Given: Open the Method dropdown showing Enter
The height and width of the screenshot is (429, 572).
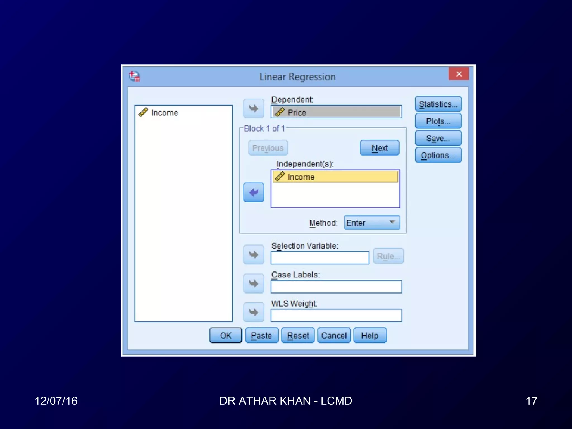Looking at the screenshot, I should point(372,223).
